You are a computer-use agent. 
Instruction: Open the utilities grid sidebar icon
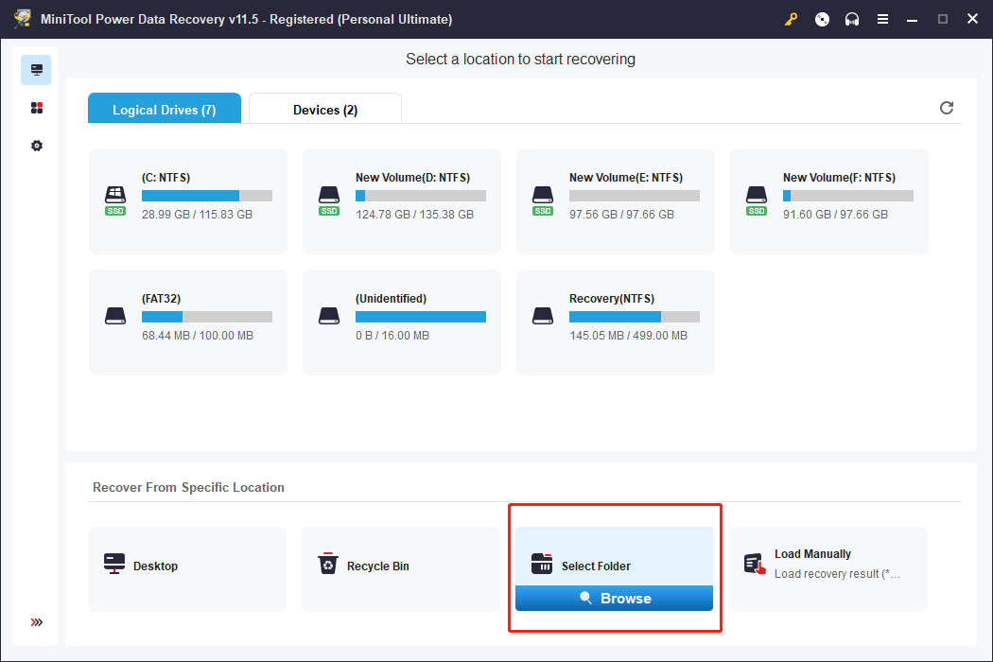click(37, 108)
